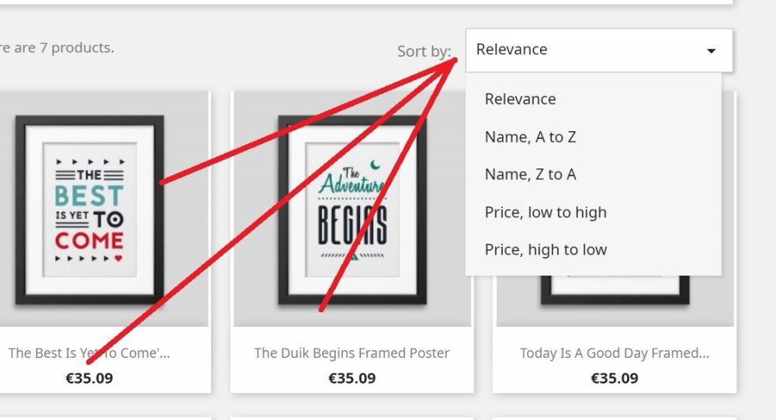The image size is (776, 420).
Task: Click the moon icon on Adventure poster
Action: [x=375, y=164]
